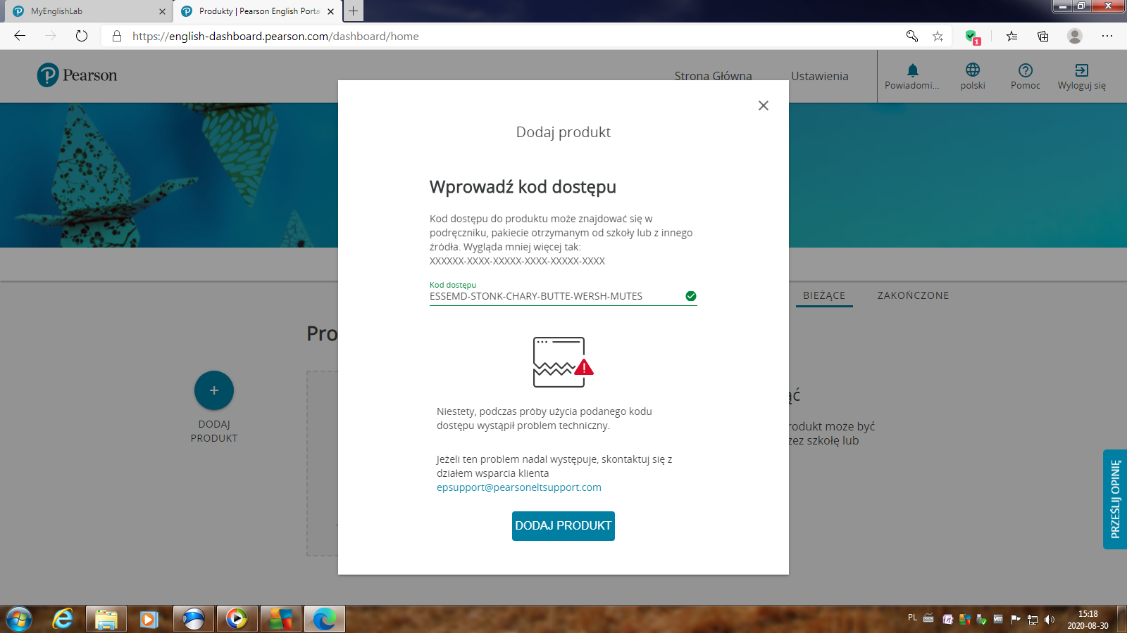Open Action Center flag icon
The width and height of the screenshot is (1127, 633).
click(x=1015, y=620)
